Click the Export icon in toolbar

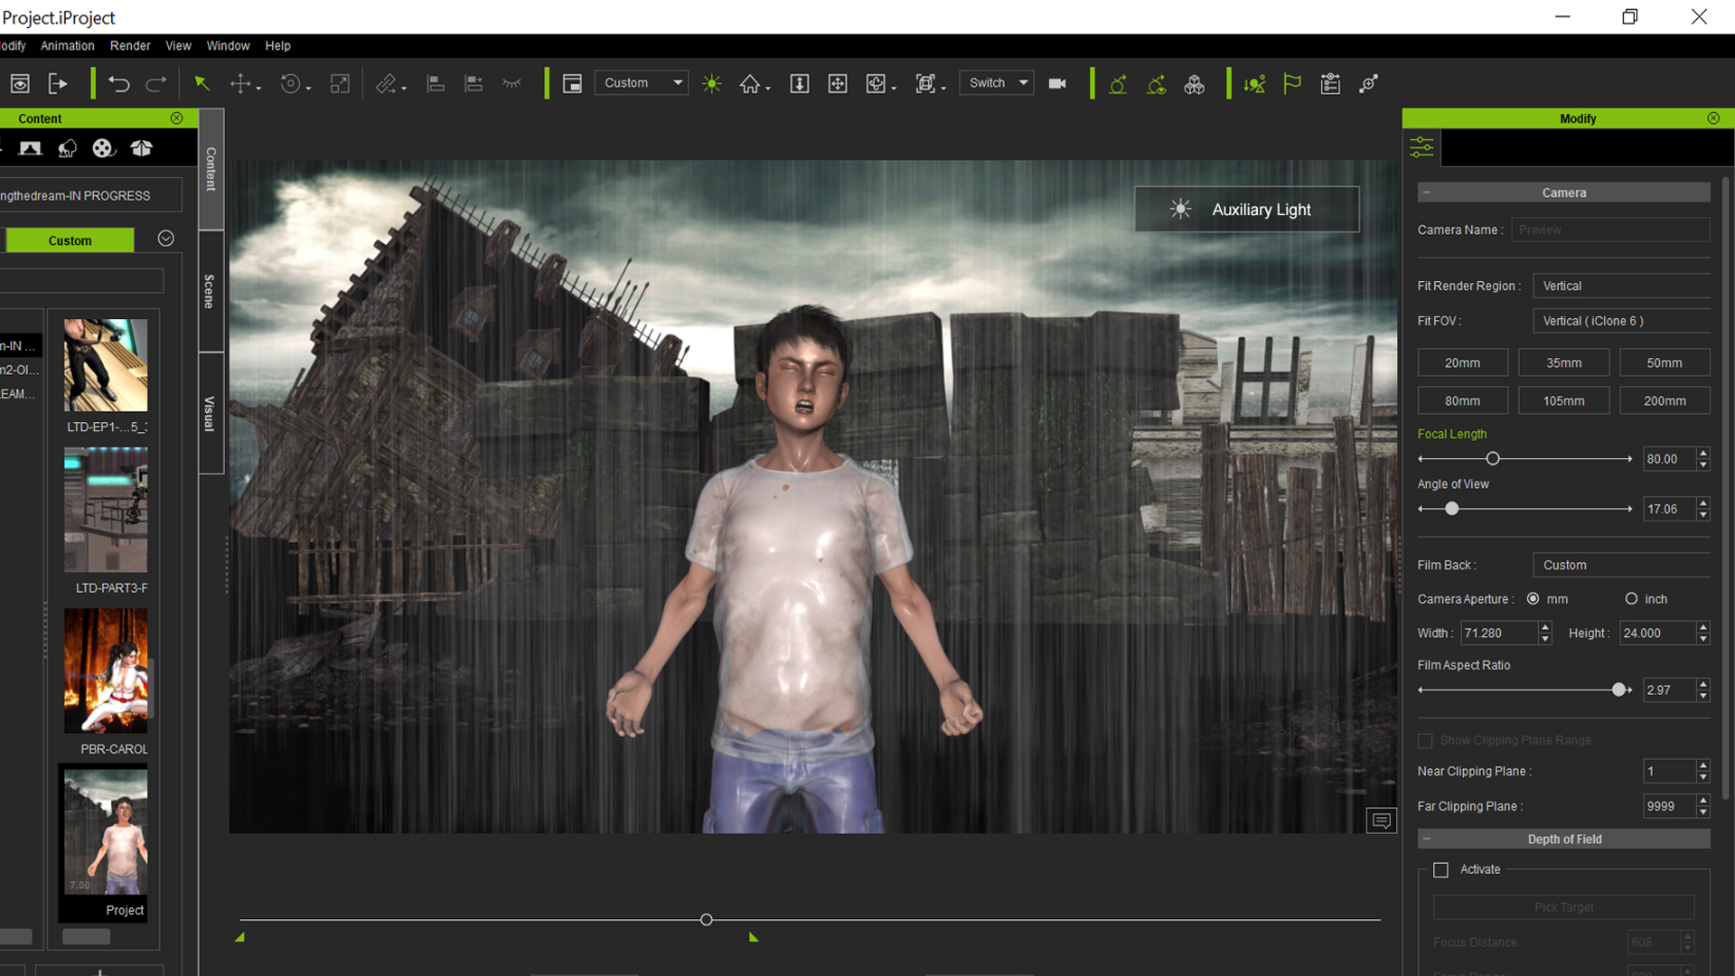point(58,84)
